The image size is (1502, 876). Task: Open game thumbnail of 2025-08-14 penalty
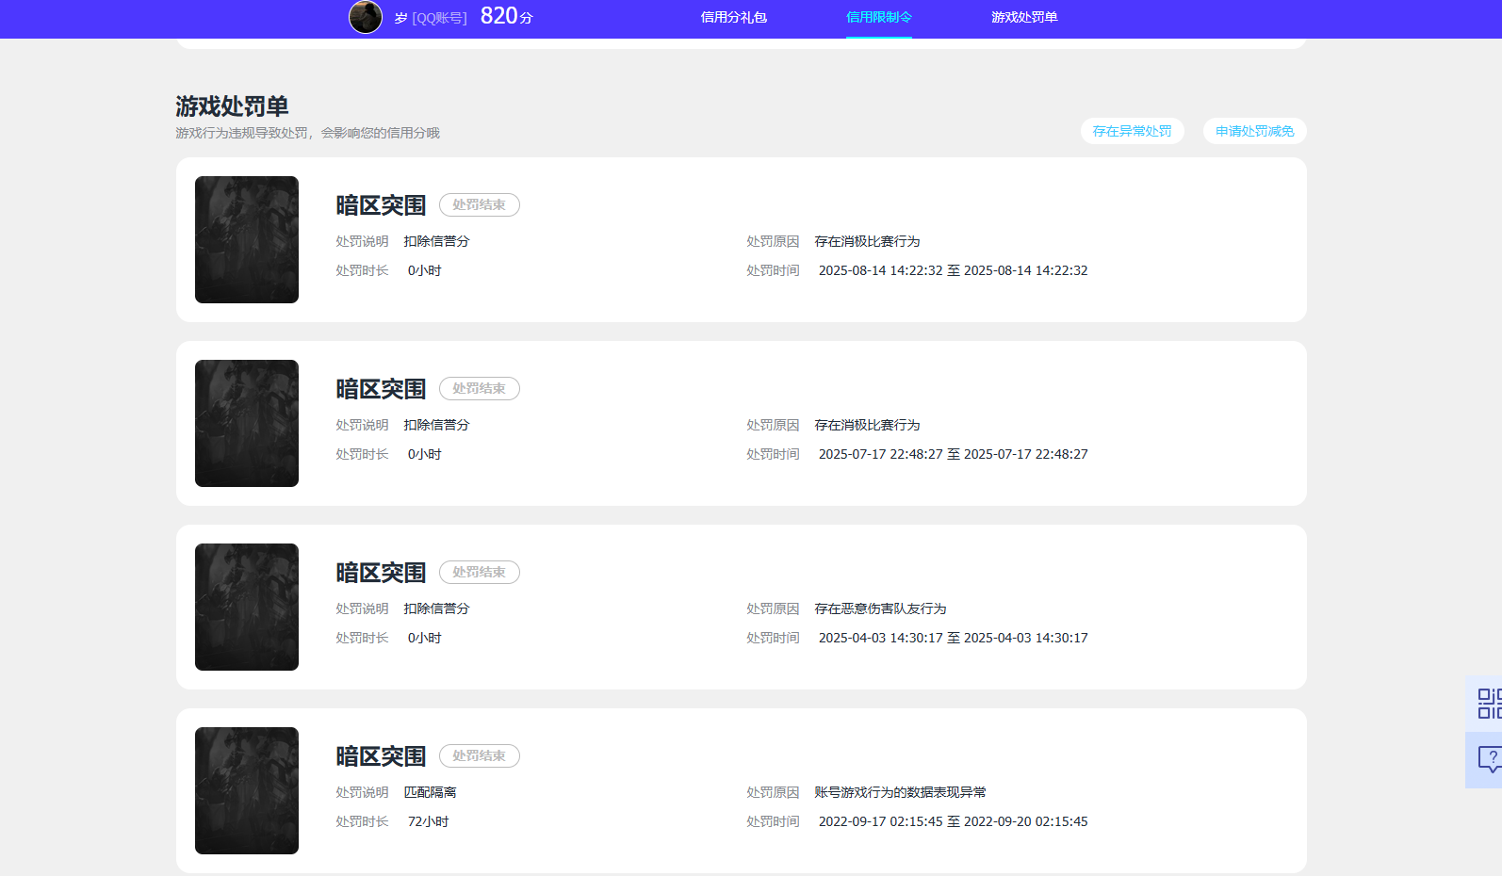[247, 239]
